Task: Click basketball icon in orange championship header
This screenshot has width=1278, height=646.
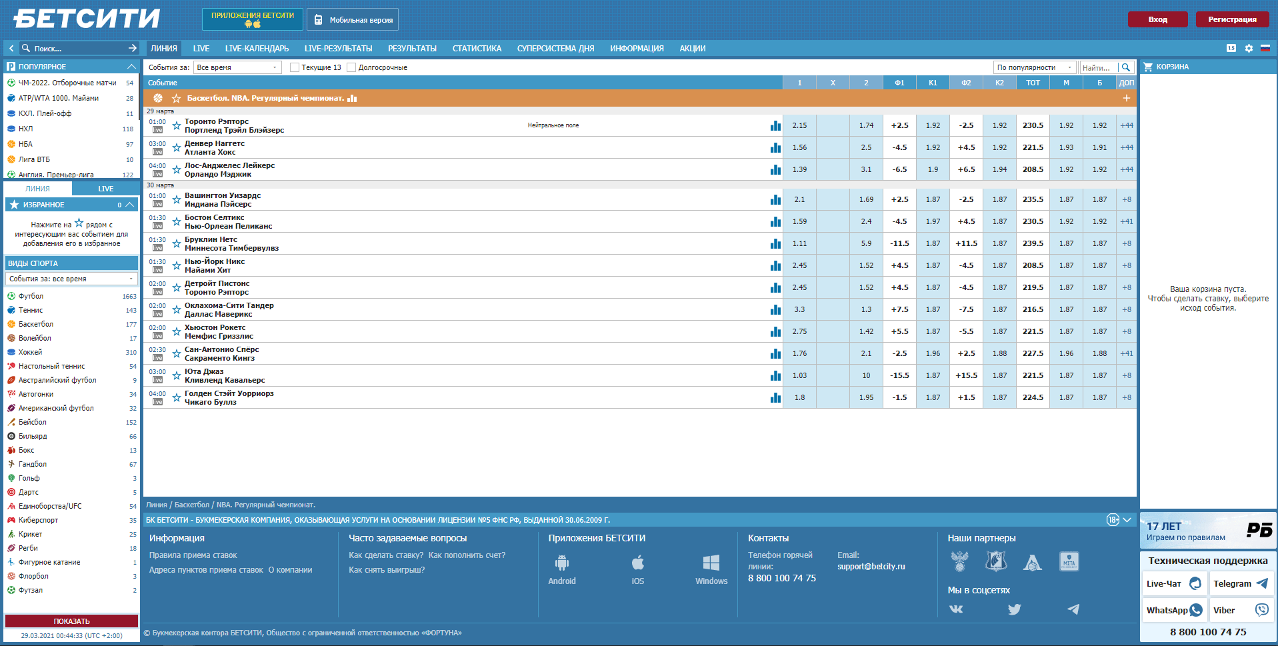Action: coord(158,98)
